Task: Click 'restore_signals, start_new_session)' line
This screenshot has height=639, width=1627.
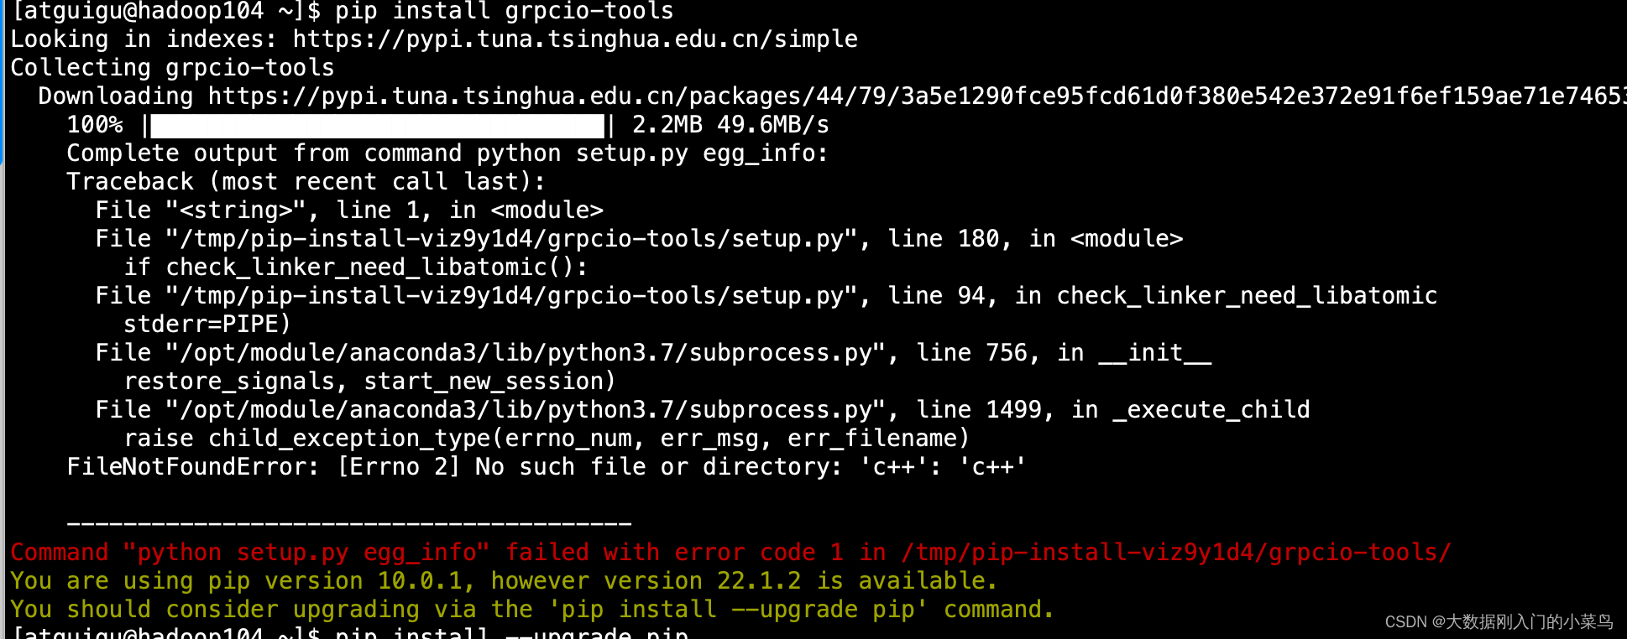Action: coord(369,382)
